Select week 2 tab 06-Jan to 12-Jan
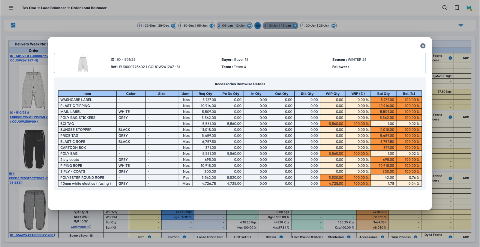480x247 pixels. pos(234,26)
